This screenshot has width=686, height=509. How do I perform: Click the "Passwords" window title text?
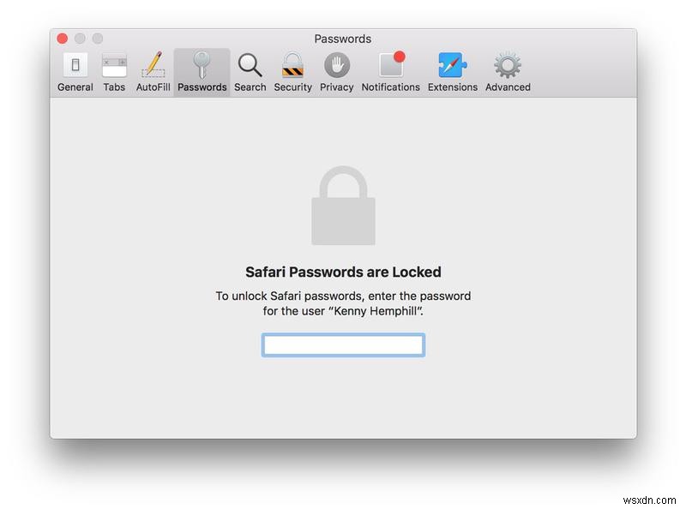click(x=343, y=39)
